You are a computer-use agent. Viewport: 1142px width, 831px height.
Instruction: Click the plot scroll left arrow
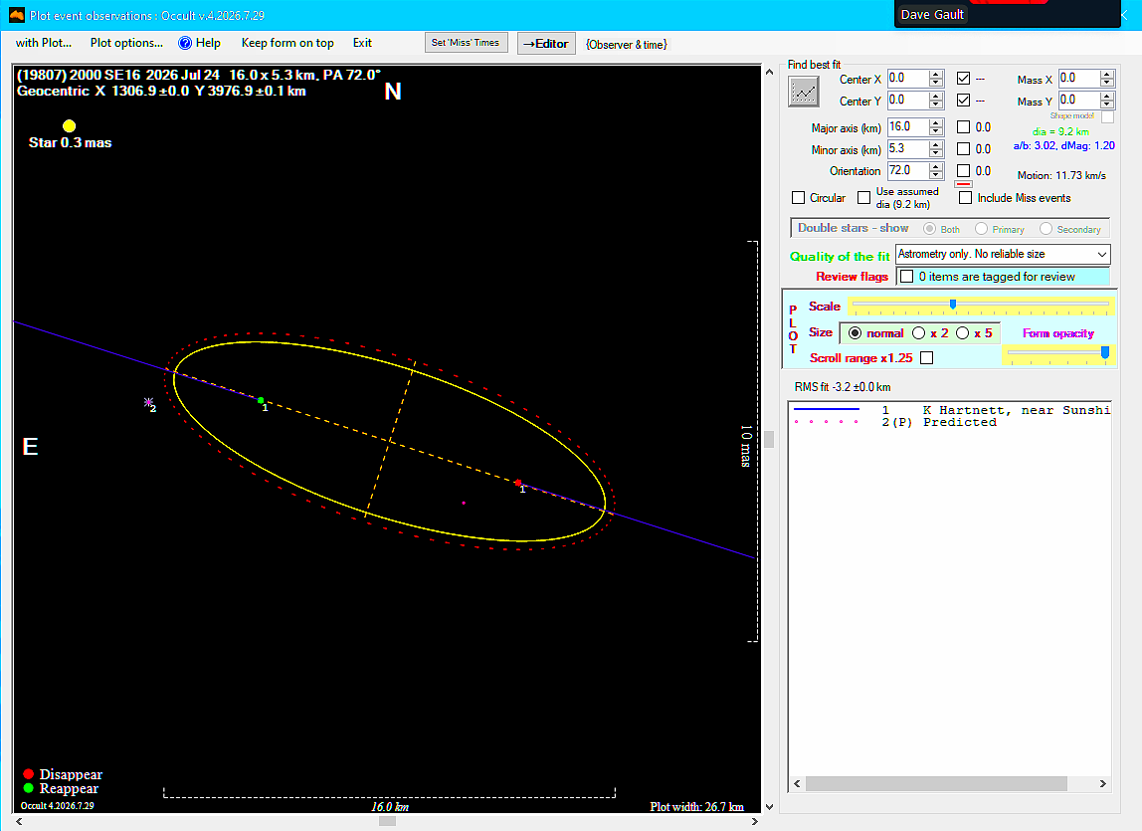(19, 821)
